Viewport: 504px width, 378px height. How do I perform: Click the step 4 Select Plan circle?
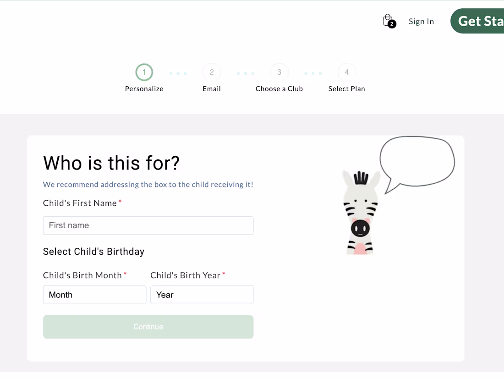point(346,72)
